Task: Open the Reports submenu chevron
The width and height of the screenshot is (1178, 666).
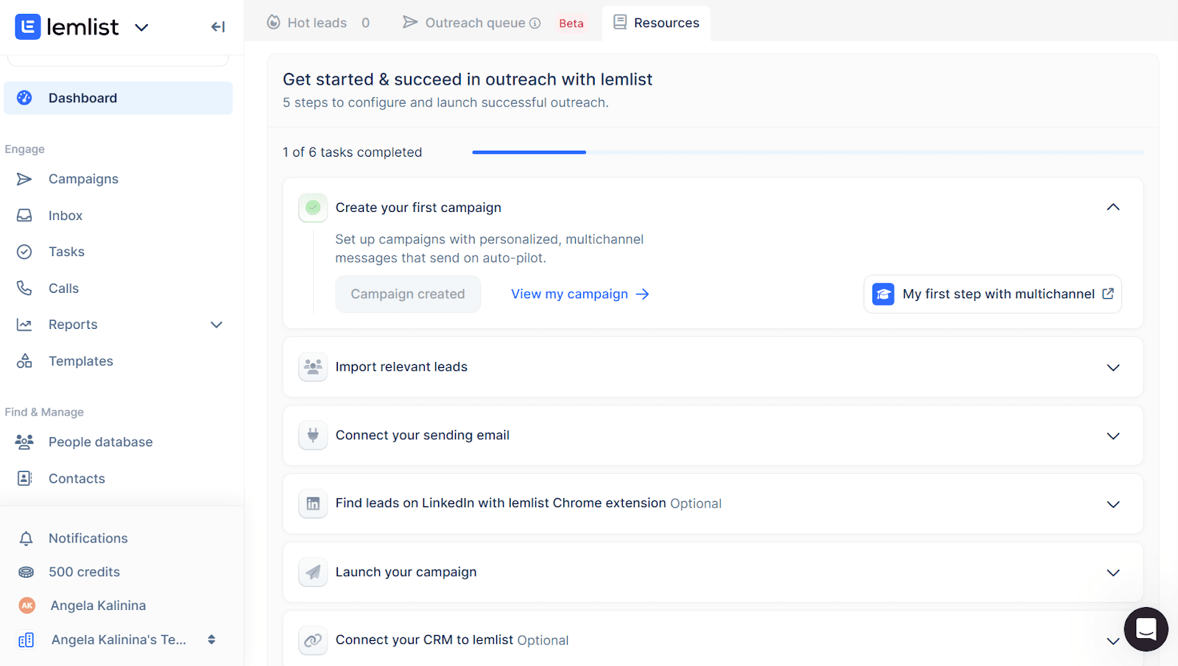Action: click(x=216, y=325)
